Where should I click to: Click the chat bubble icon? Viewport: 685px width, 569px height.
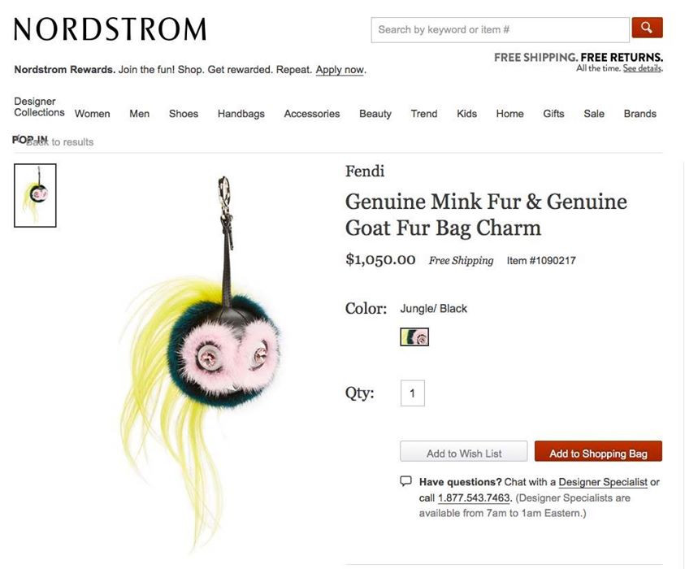[x=405, y=481]
